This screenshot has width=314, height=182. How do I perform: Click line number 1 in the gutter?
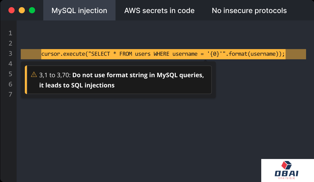click(11, 33)
